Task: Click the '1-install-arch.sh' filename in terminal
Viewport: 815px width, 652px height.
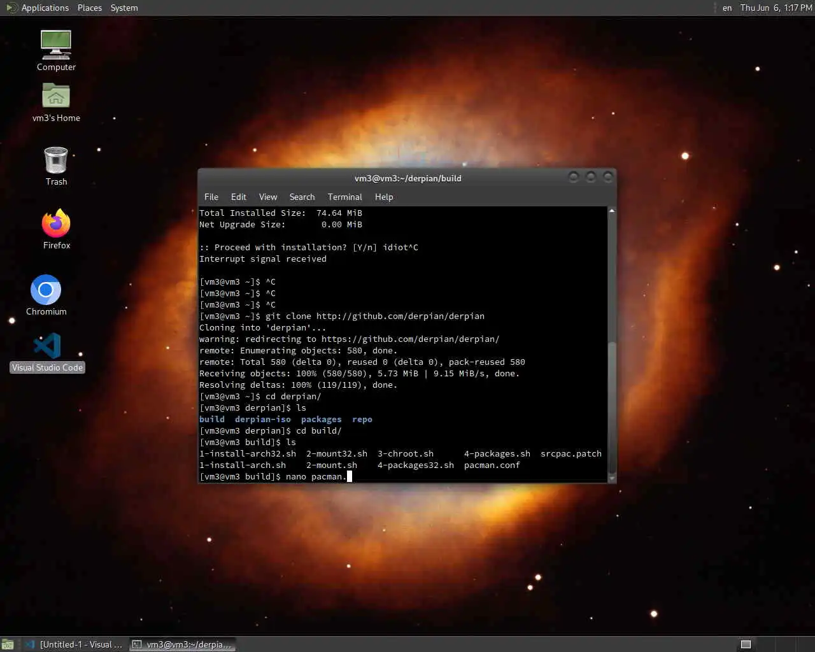Action: click(x=243, y=465)
